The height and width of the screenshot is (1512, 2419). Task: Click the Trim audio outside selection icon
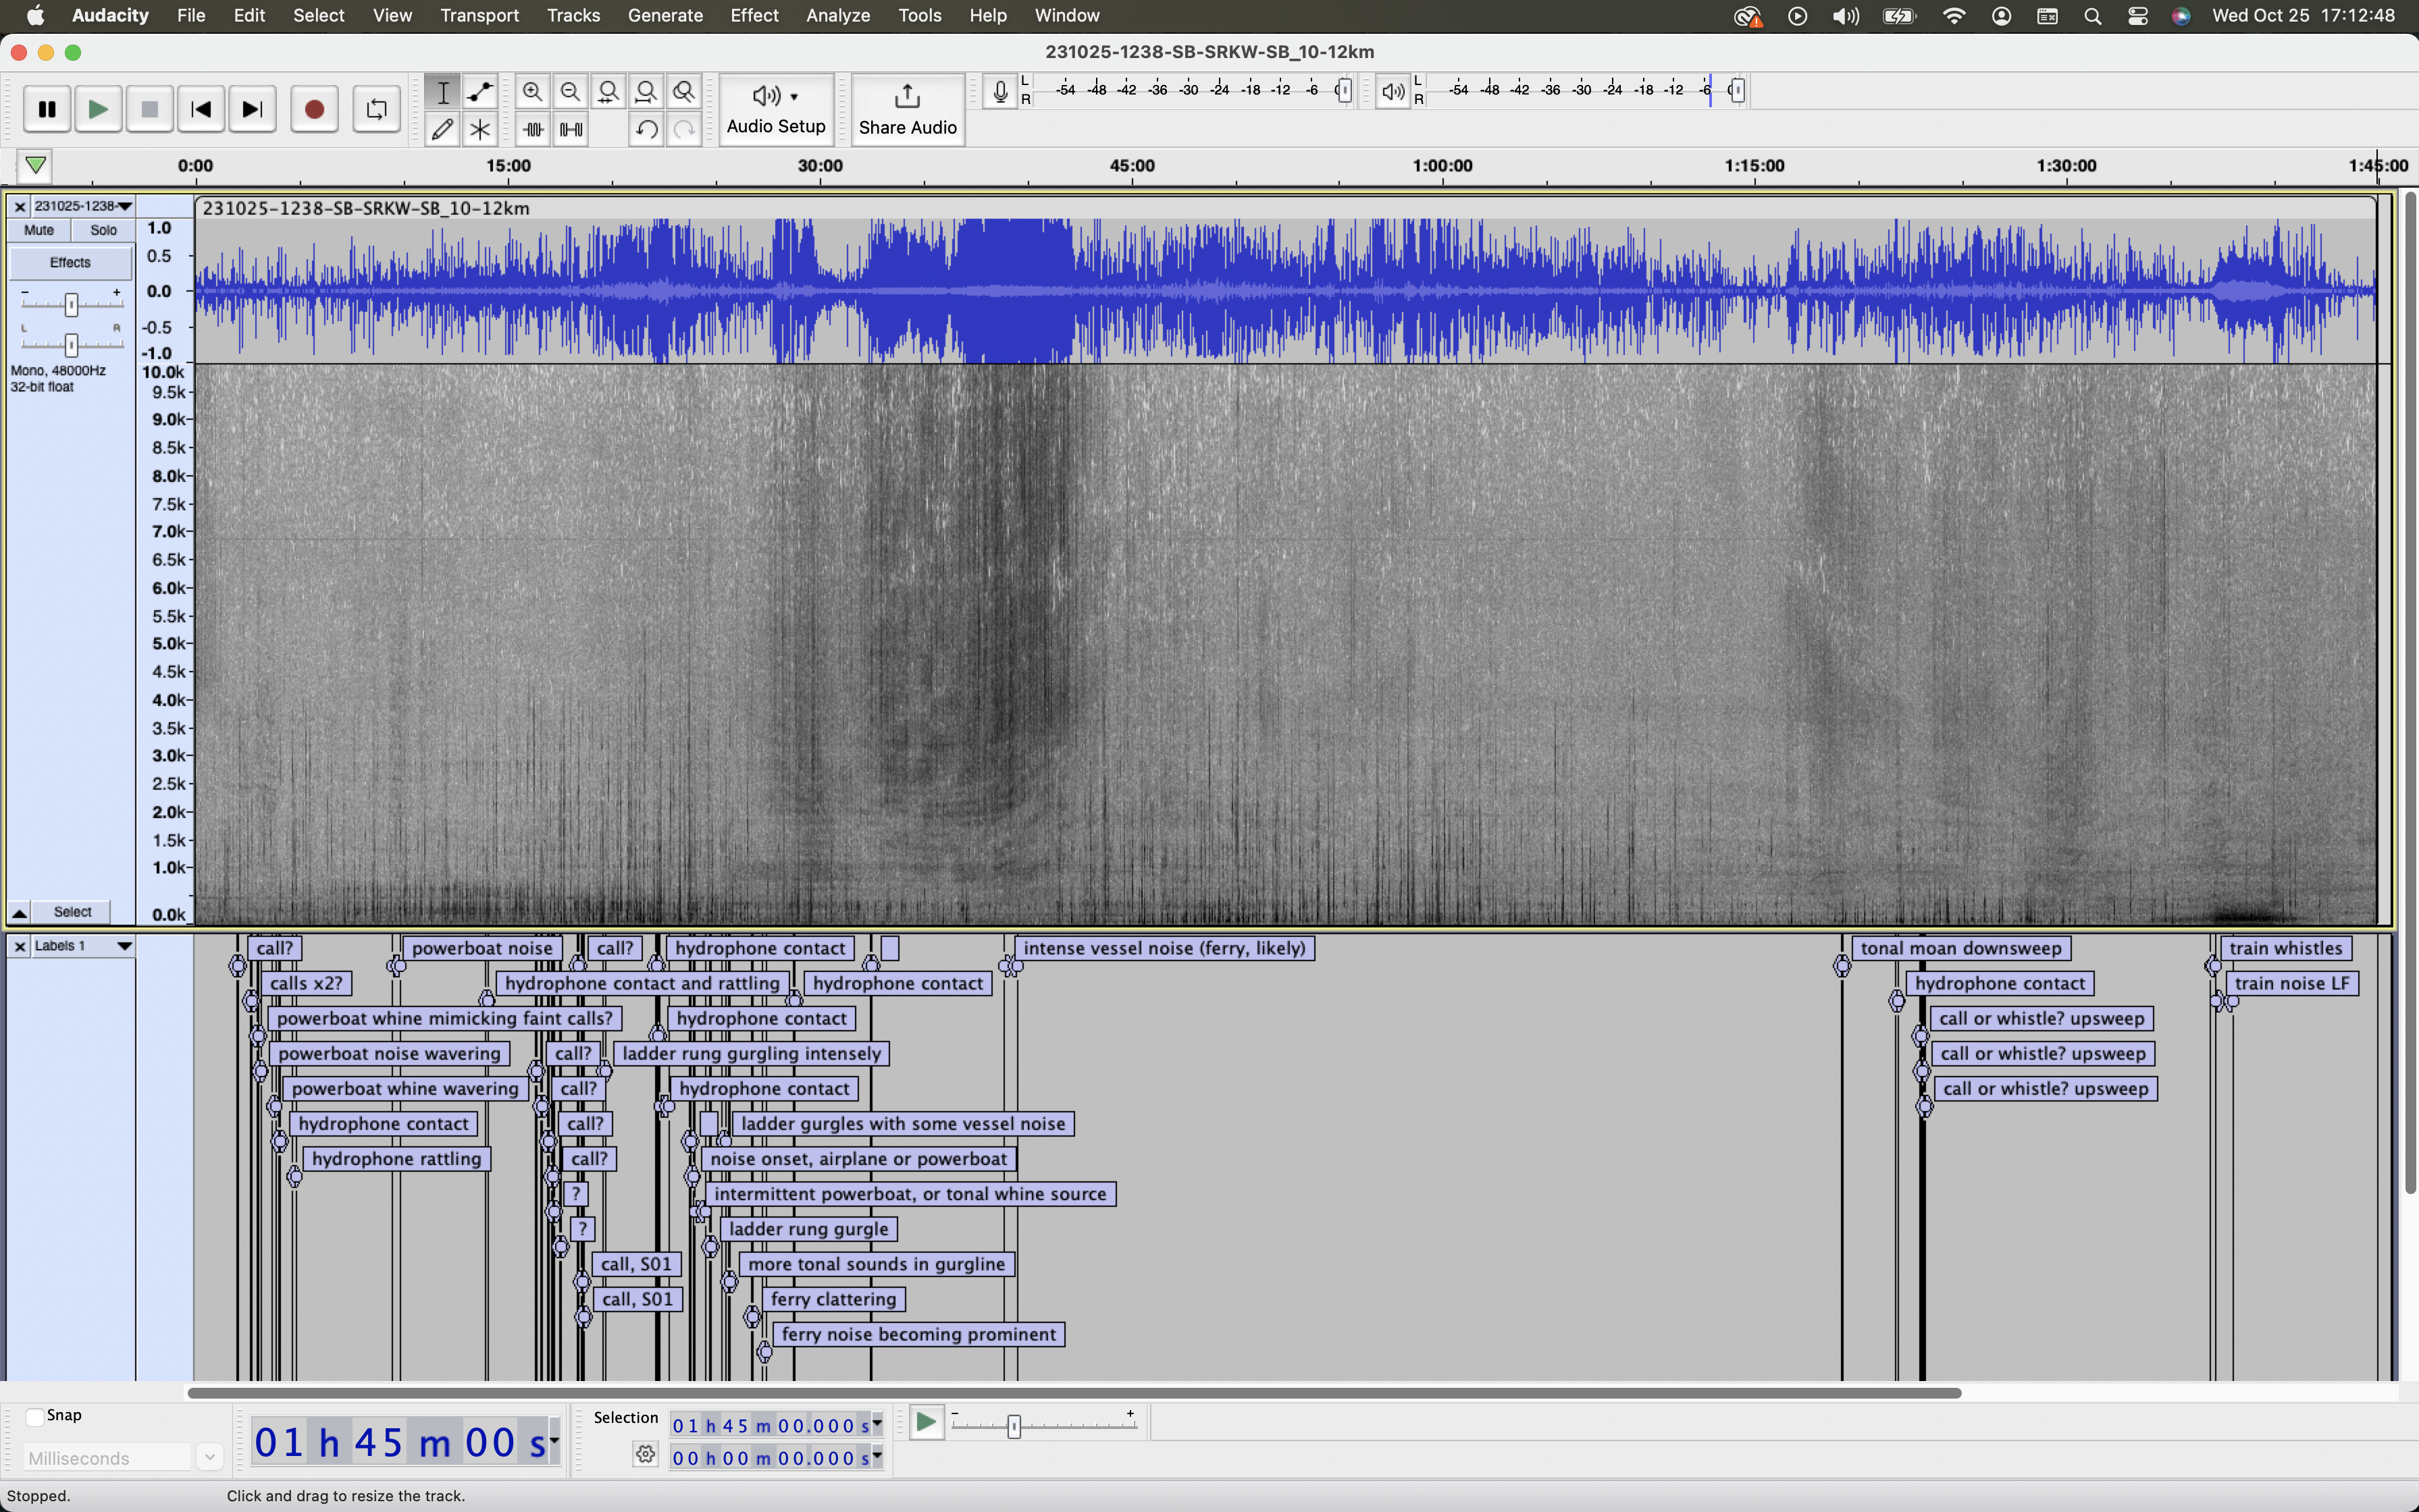tap(534, 130)
